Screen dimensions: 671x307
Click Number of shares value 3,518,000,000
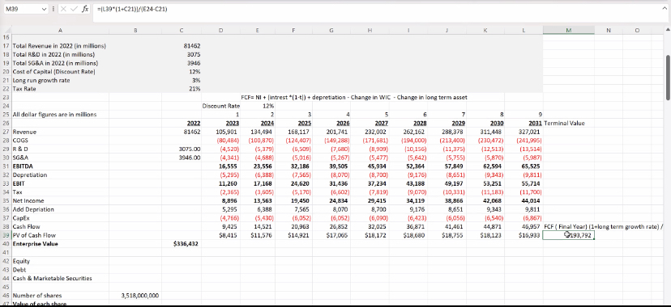pyautogui.click(x=135, y=296)
